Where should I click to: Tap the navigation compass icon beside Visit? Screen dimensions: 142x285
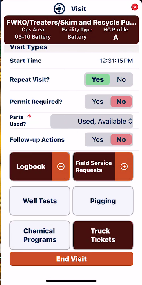point(59,8)
